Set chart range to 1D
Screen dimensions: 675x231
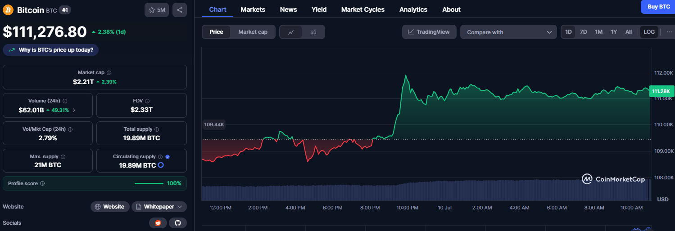click(x=568, y=32)
